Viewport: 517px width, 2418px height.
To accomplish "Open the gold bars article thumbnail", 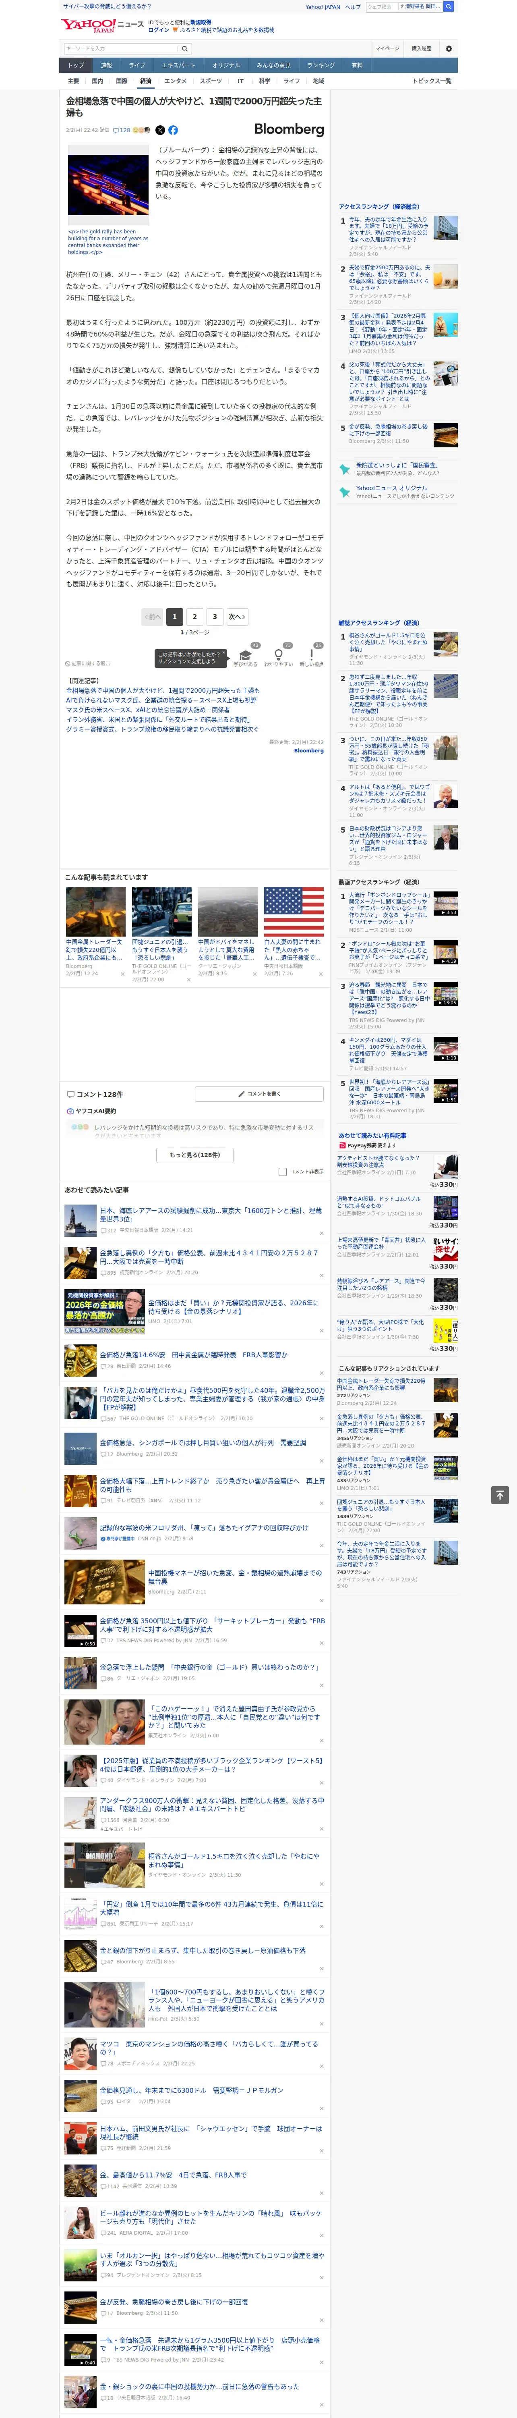I will click(108, 185).
